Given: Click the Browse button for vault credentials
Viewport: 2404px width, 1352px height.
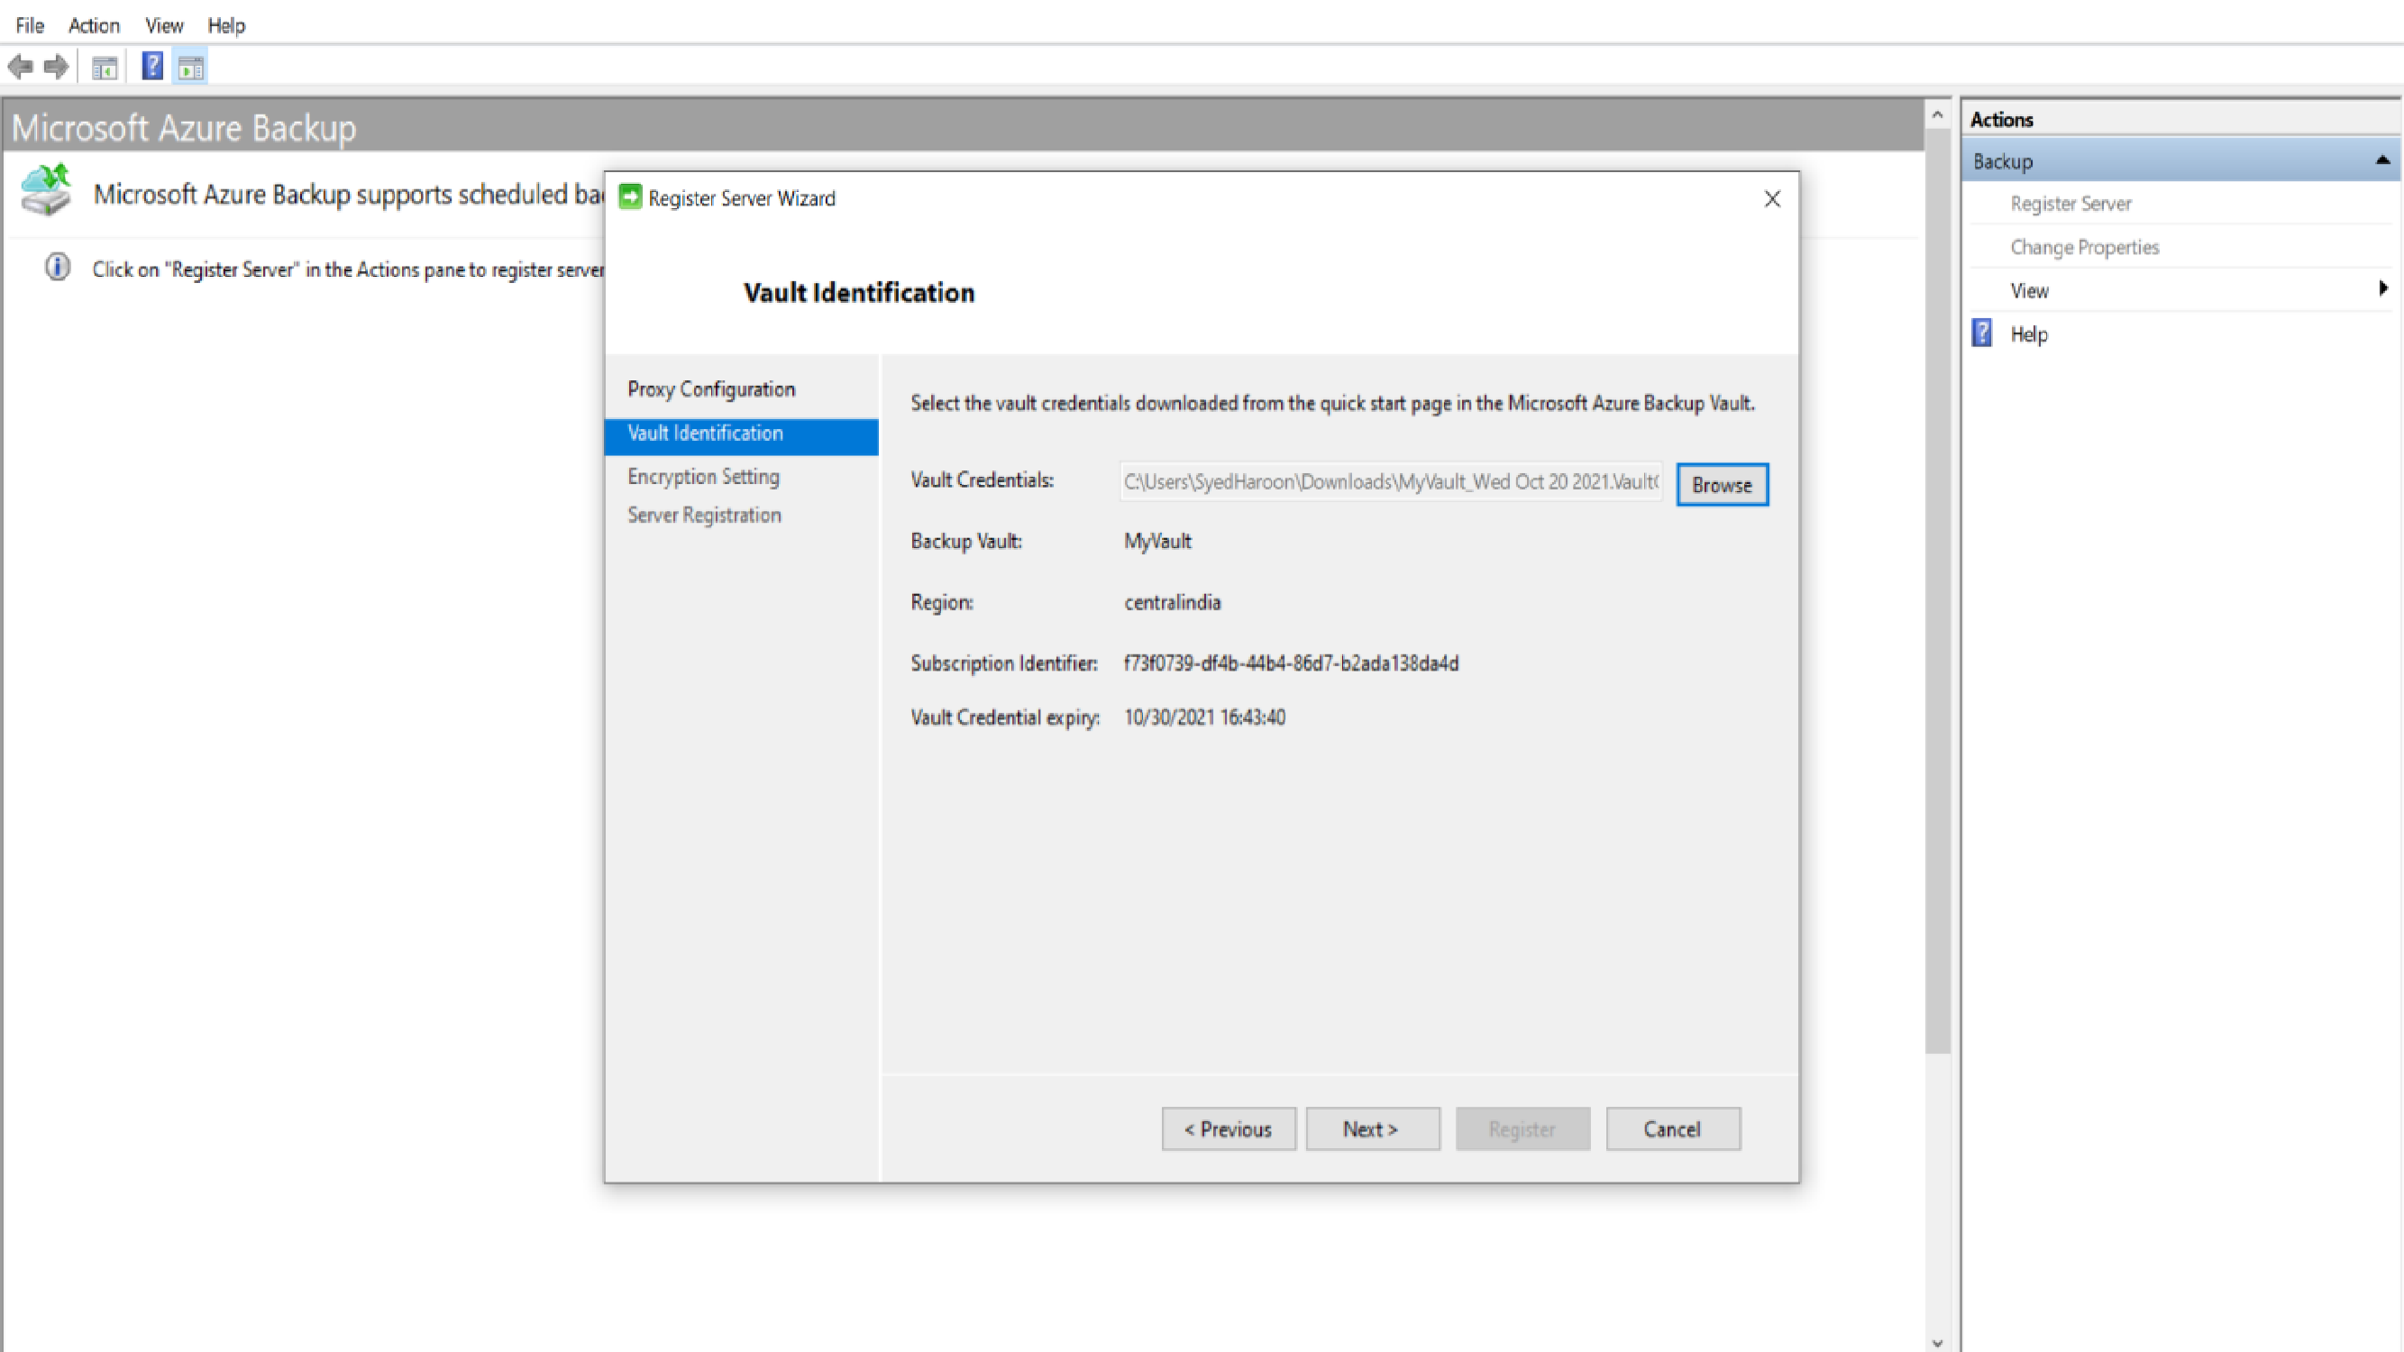Looking at the screenshot, I should [x=1722, y=484].
